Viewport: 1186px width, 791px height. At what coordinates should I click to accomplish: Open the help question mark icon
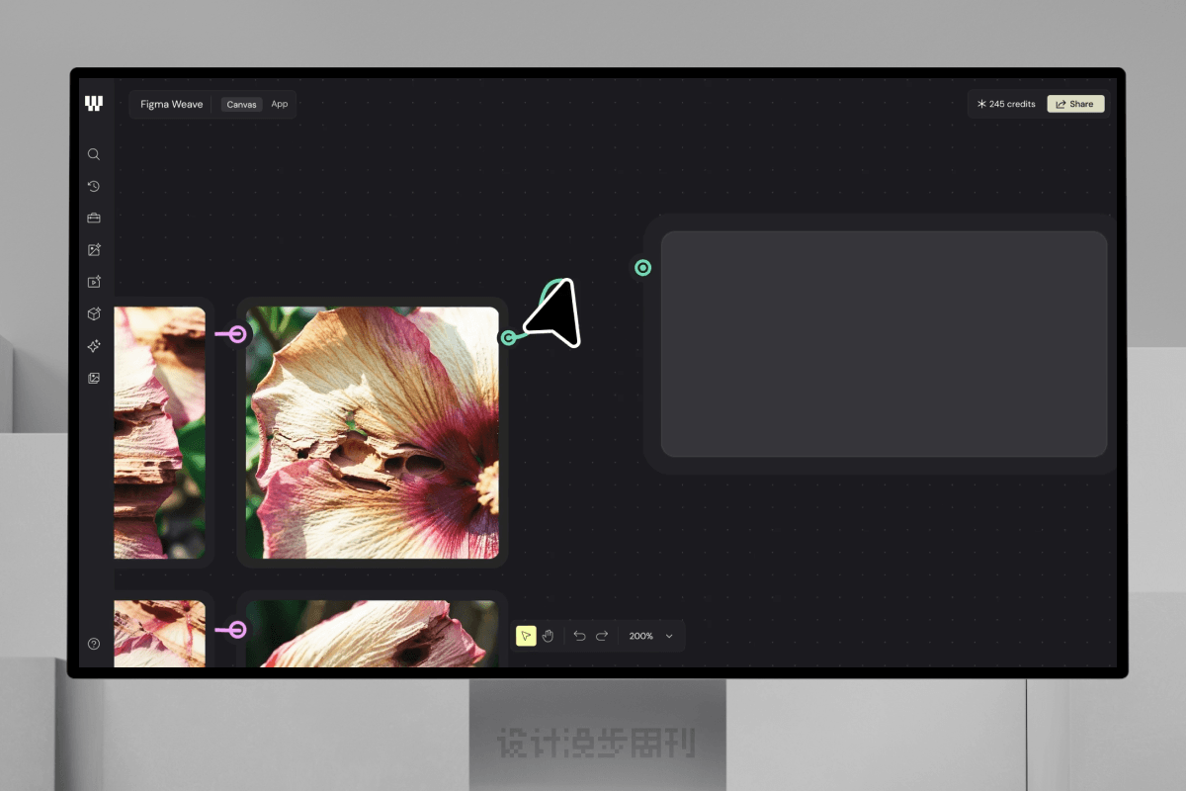(x=94, y=644)
